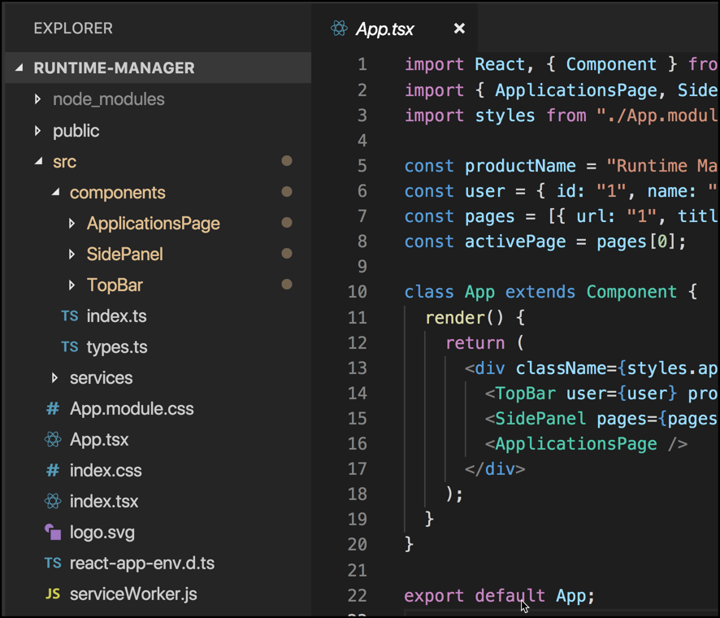Click '<ApplicationsPage' tag on line 16

570,444
